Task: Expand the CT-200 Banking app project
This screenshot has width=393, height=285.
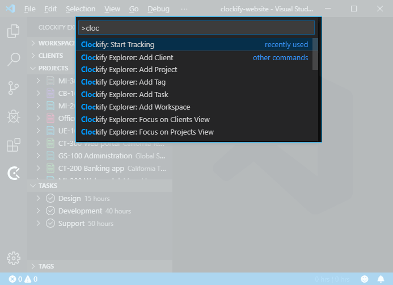Action: pos(38,169)
